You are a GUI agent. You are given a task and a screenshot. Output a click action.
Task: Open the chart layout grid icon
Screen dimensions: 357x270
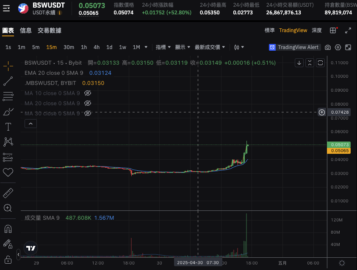pyautogui.click(x=333, y=30)
